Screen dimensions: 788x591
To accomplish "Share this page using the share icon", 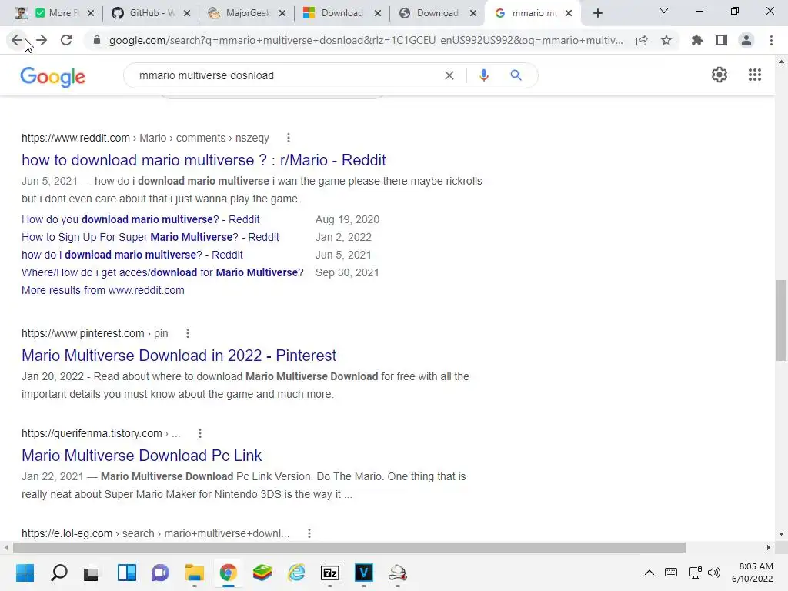I will 642,40.
